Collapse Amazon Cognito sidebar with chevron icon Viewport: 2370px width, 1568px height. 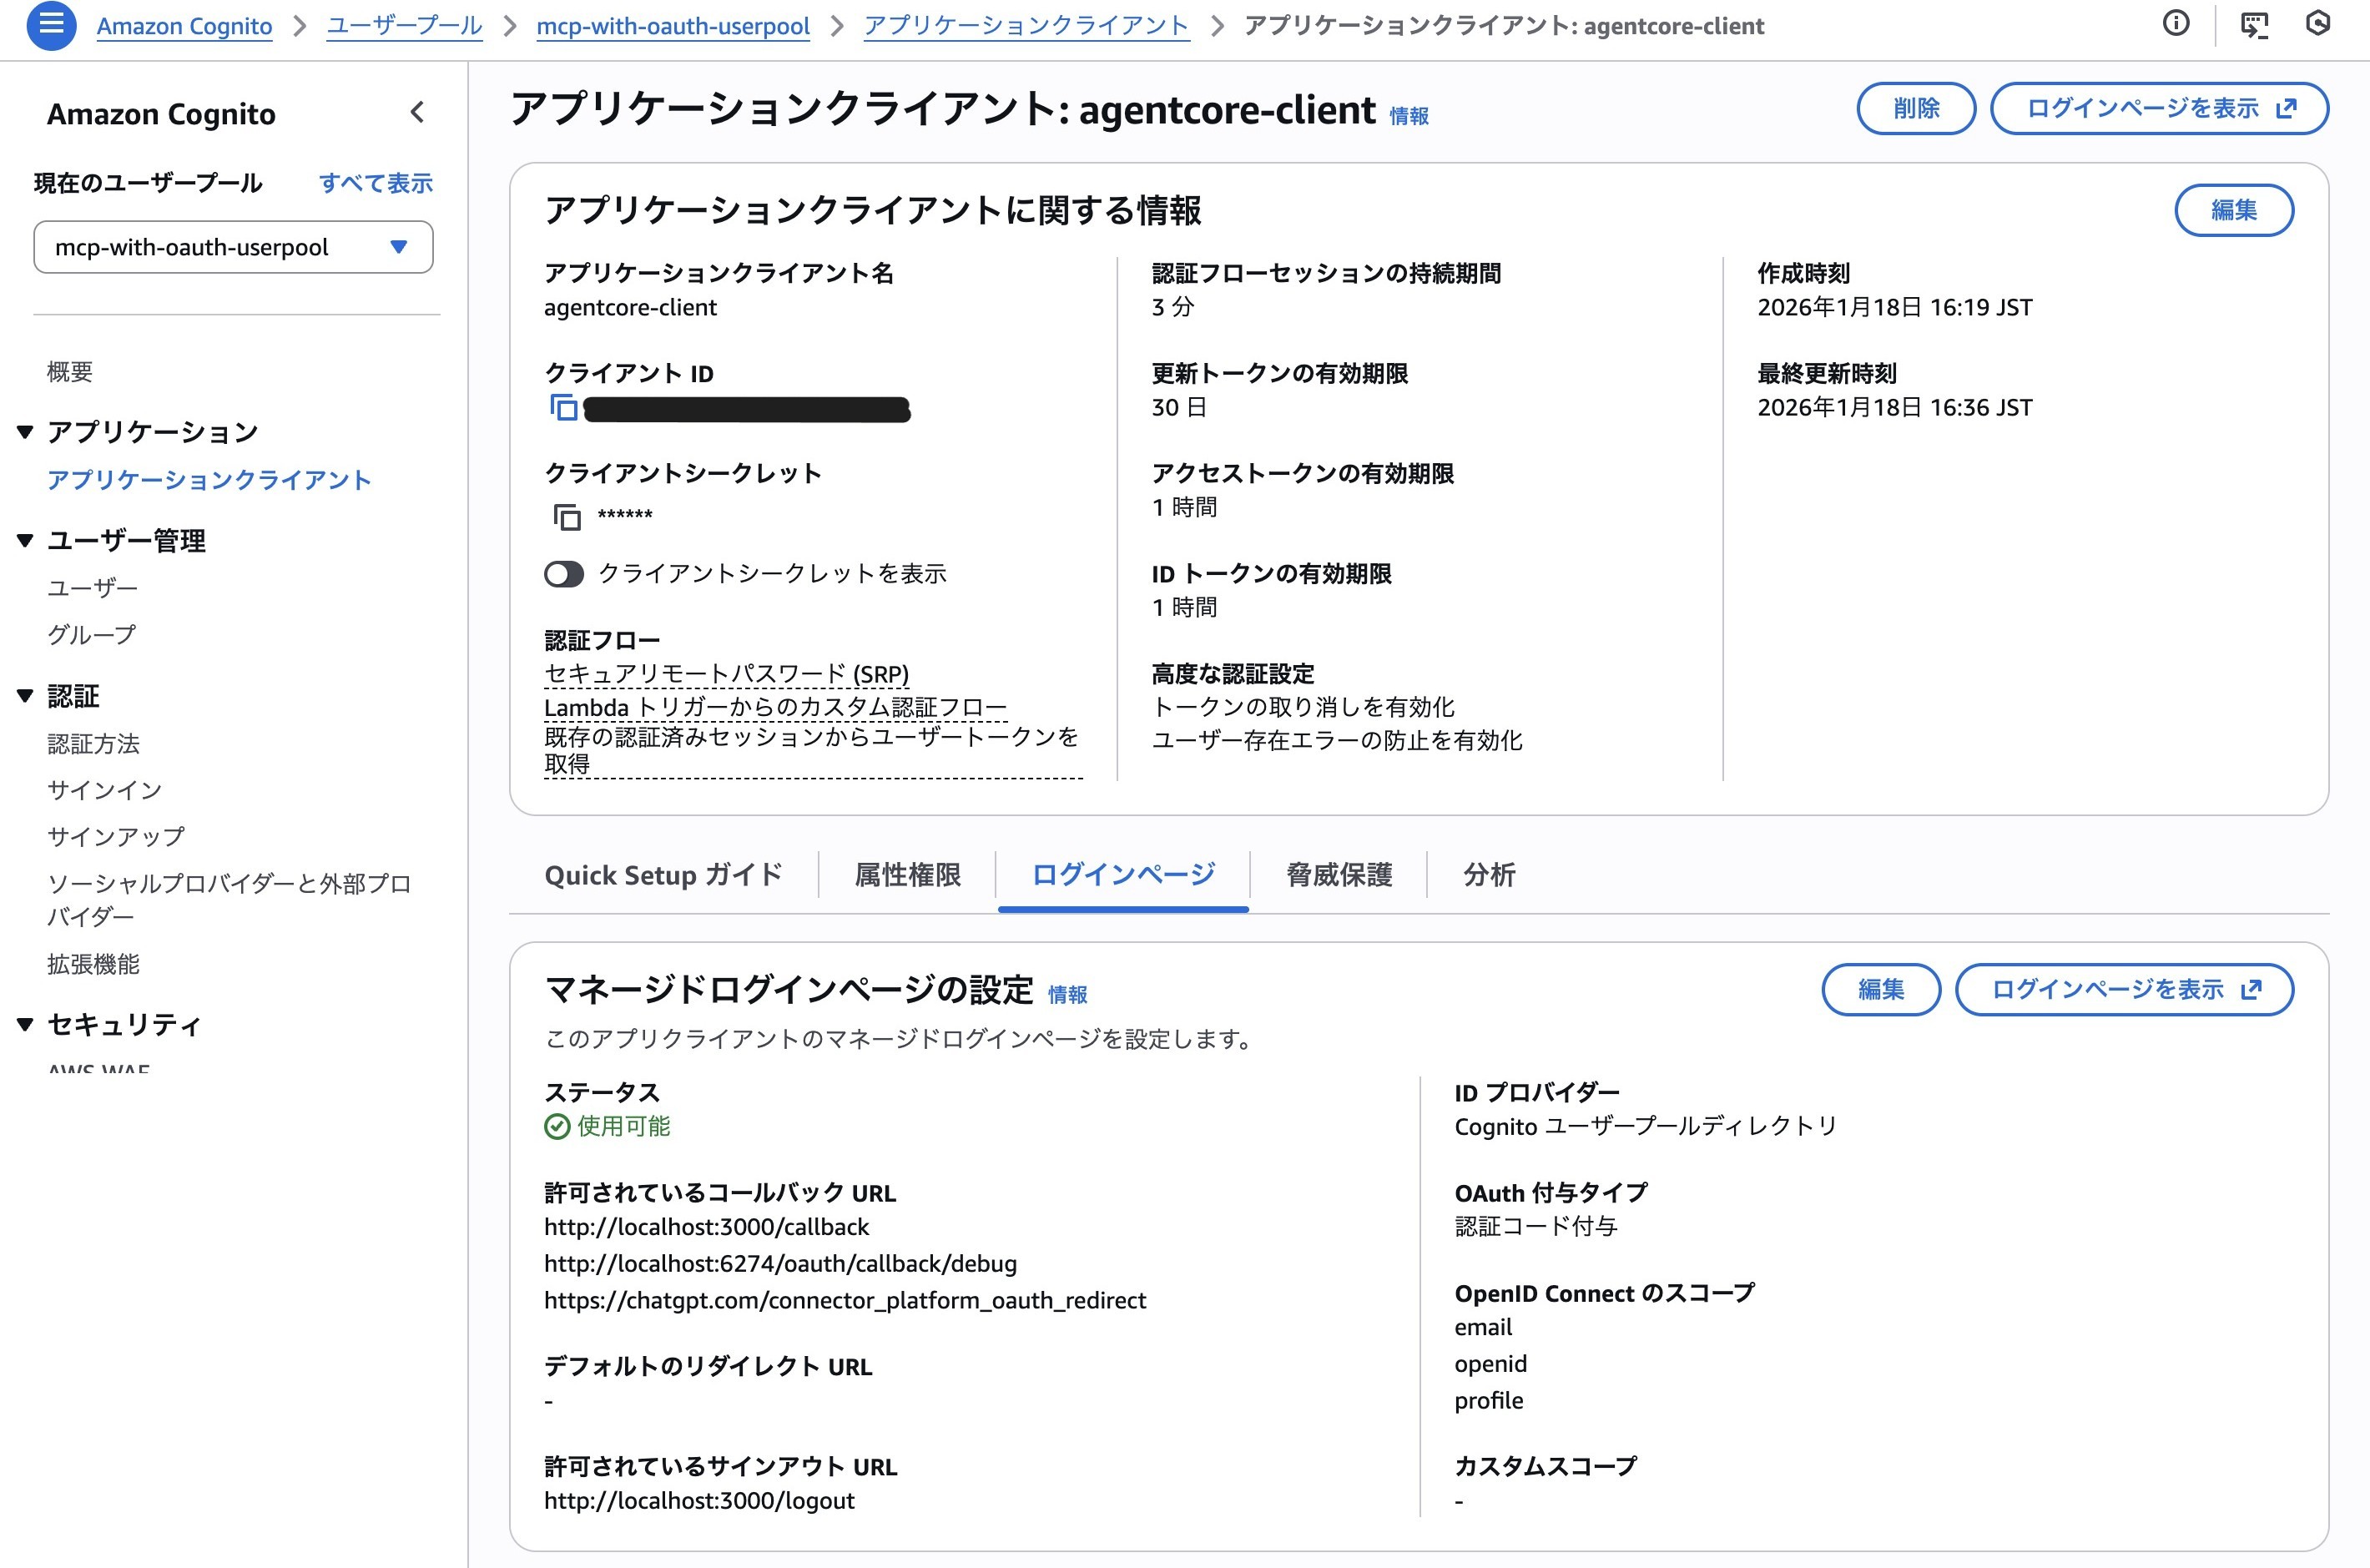(x=417, y=112)
